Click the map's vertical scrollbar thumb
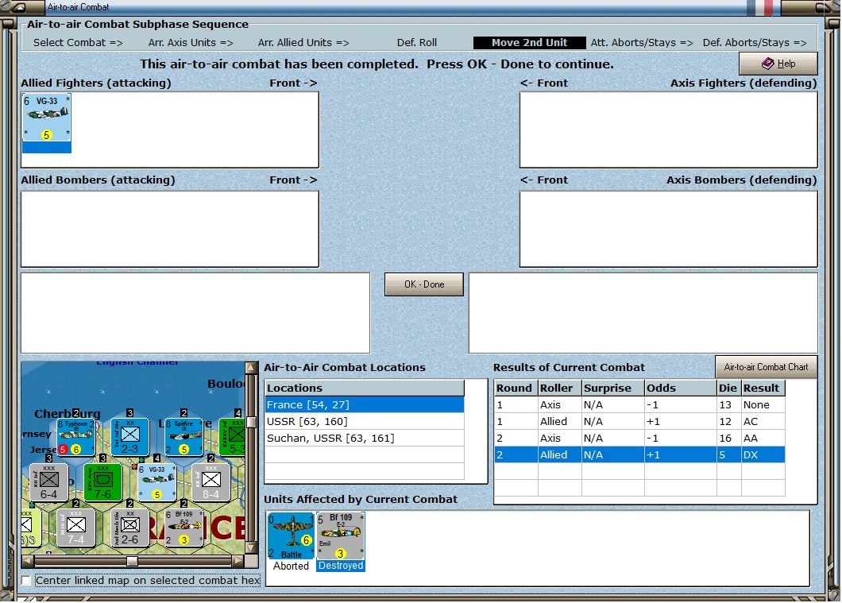The image size is (842, 603). (x=251, y=423)
